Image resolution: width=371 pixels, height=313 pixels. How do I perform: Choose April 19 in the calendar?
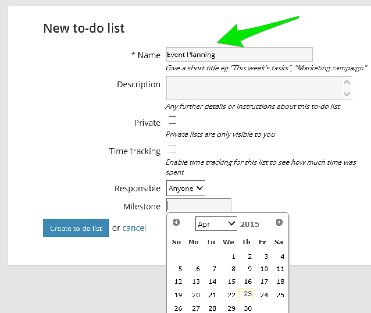(x=178, y=295)
